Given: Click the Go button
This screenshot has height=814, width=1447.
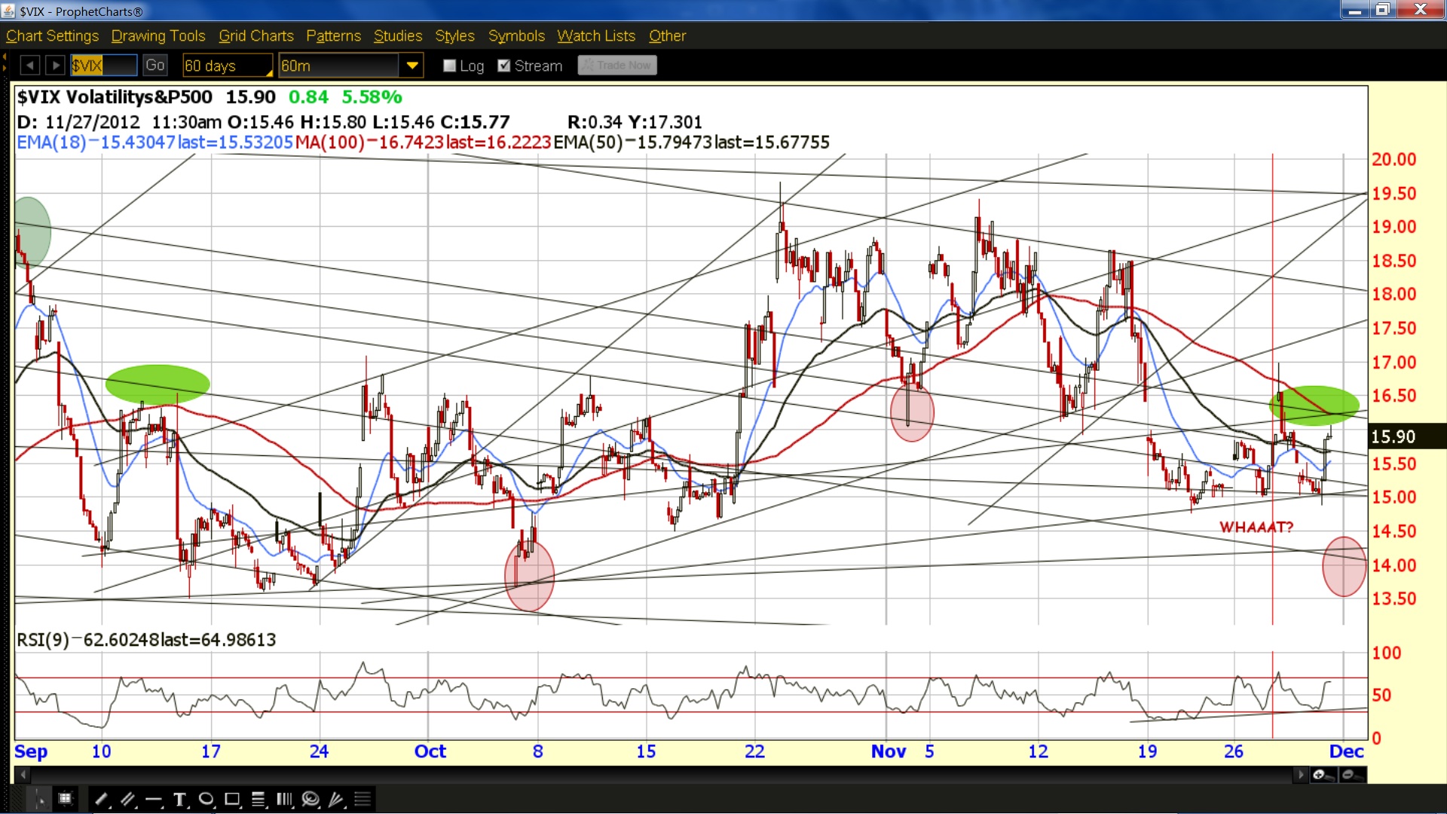Looking at the screenshot, I should (155, 66).
